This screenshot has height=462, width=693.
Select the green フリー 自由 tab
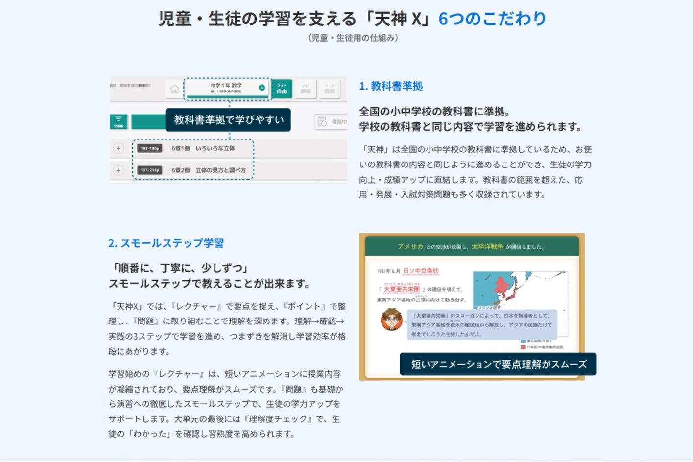[x=282, y=89]
